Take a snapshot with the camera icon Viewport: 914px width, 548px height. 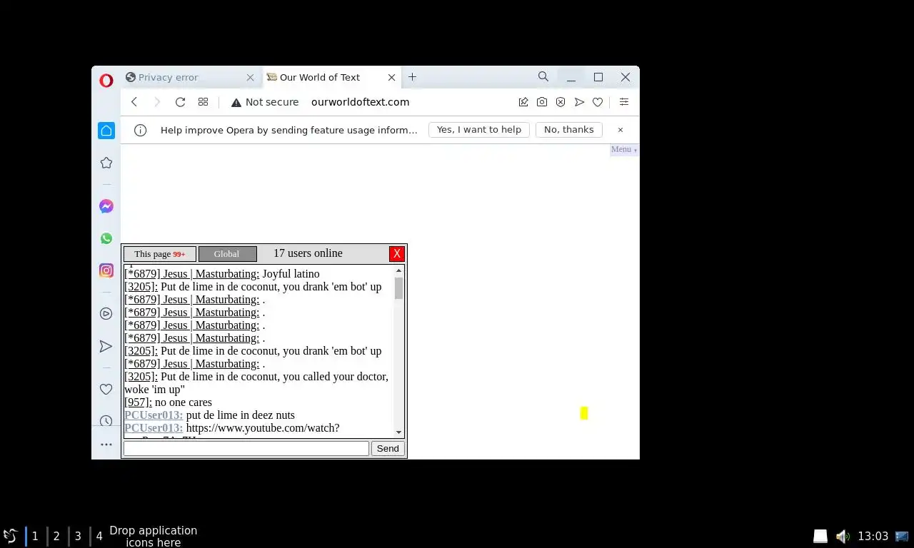pyautogui.click(x=542, y=102)
